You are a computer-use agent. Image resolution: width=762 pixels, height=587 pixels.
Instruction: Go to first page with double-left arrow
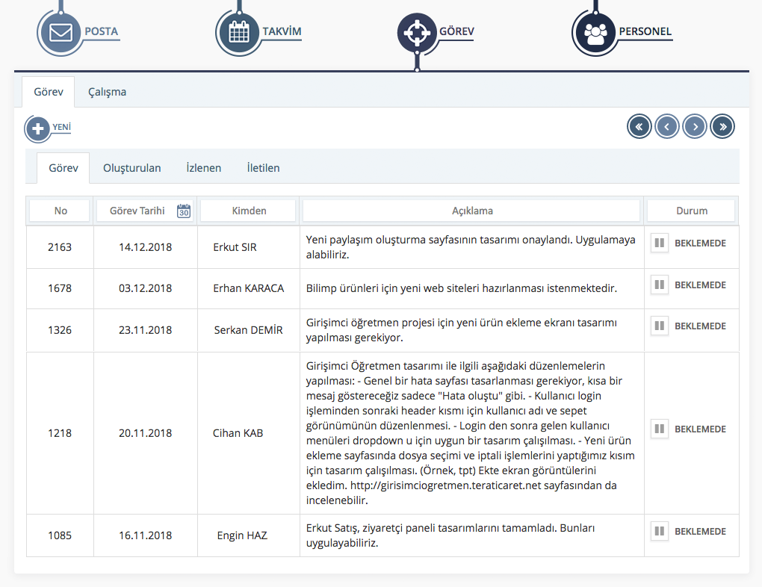[639, 127]
